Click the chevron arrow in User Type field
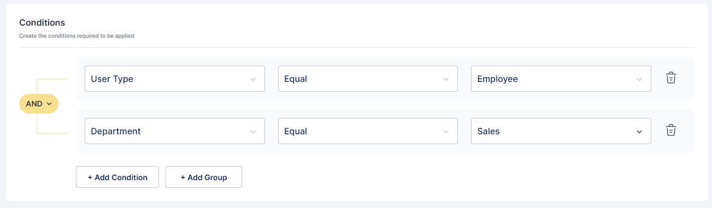Screen dimensions: 712x208 253,79
